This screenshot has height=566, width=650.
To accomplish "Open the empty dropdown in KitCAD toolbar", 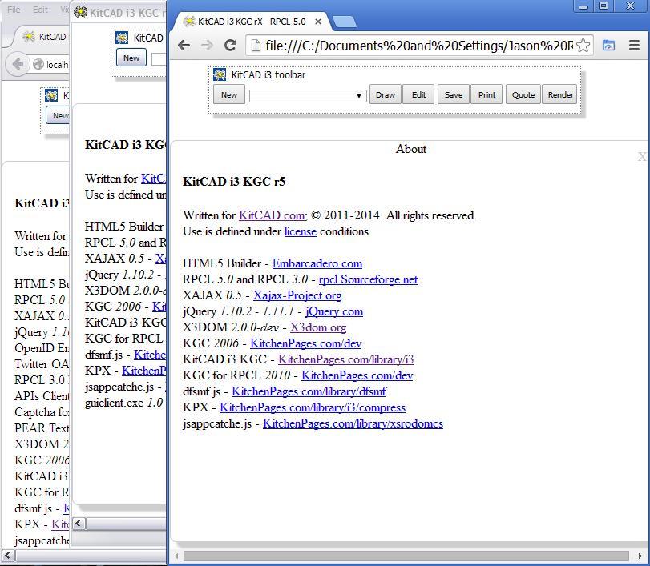I will [x=308, y=96].
